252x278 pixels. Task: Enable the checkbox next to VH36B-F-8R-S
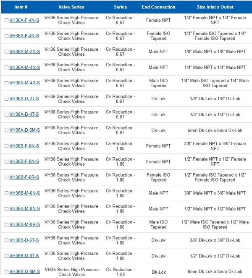[x=6, y=177]
